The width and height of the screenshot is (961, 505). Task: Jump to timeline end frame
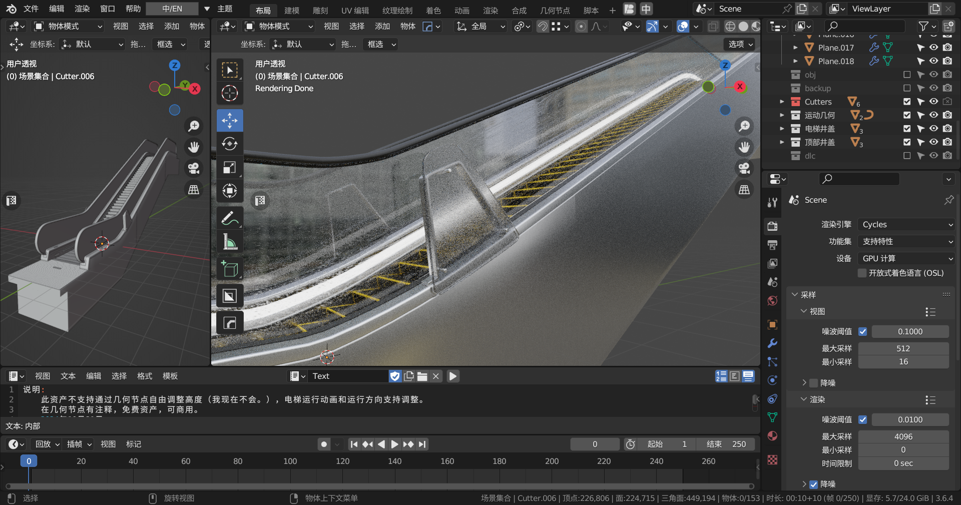[x=422, y=444]
